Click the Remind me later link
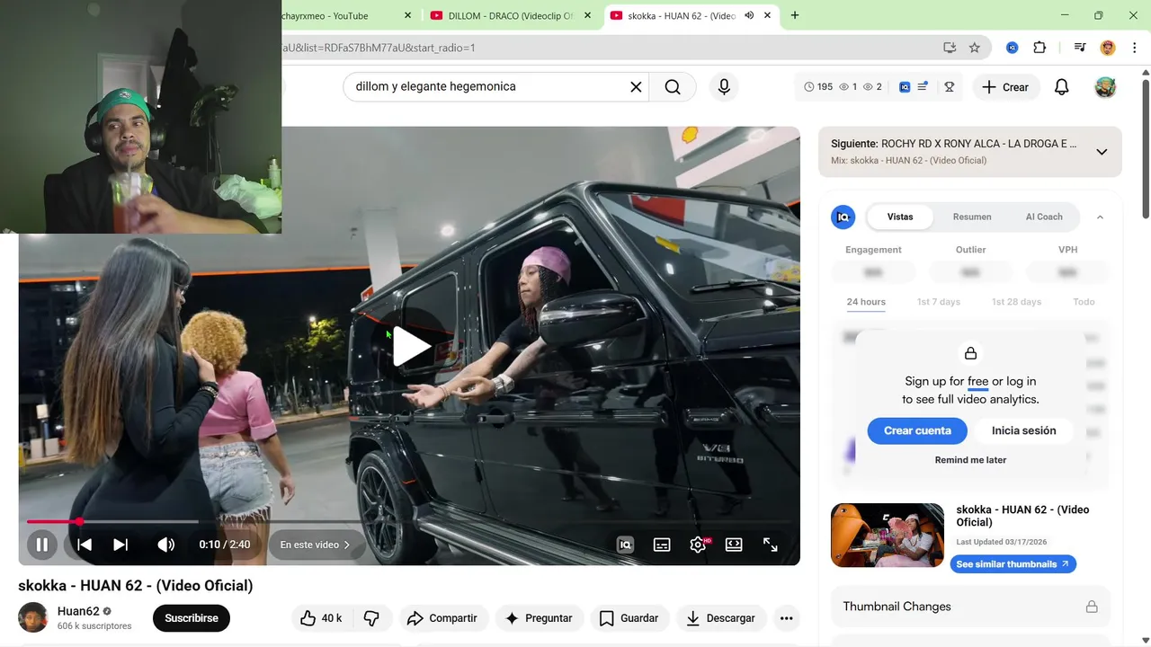Screen dimensions: 1151x647 [970, 460]
